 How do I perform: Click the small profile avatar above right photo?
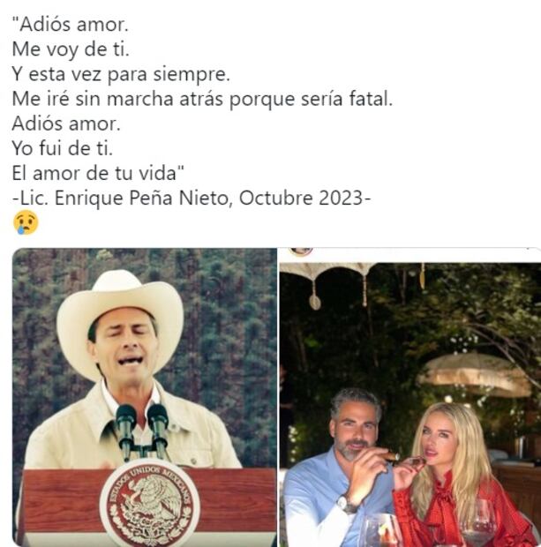pos(301,251)
